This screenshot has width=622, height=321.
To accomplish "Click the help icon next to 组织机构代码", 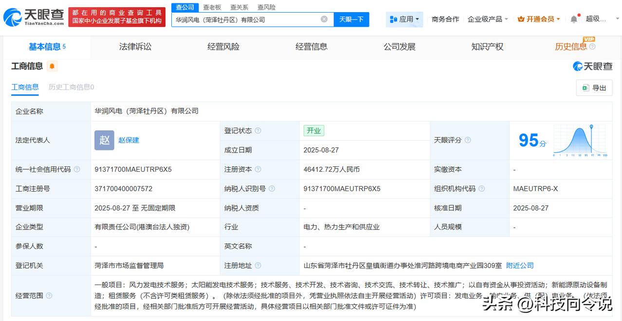I will coord(481,189).
